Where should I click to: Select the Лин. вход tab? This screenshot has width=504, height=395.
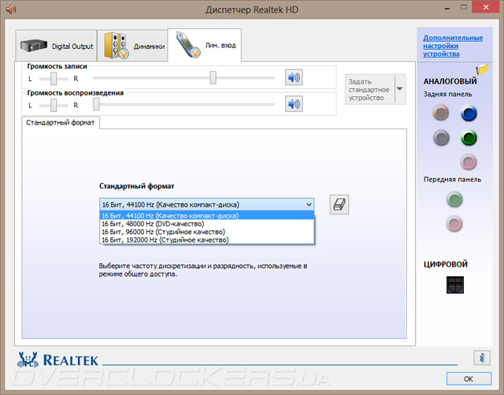[x=205, y=45]
